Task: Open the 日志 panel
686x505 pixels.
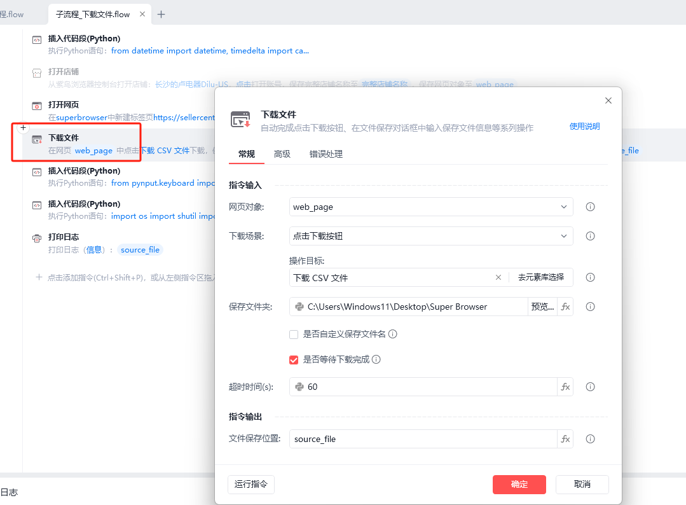Action: pyautogui.click(x=9, y=492)
